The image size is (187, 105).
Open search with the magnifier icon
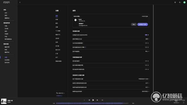pyautogui.click(x=180, y=2)
